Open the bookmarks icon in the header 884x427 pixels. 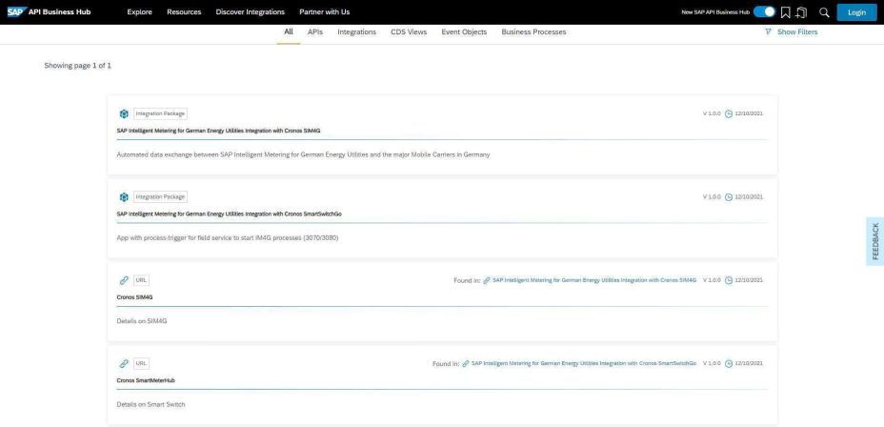tap(785, 11)
